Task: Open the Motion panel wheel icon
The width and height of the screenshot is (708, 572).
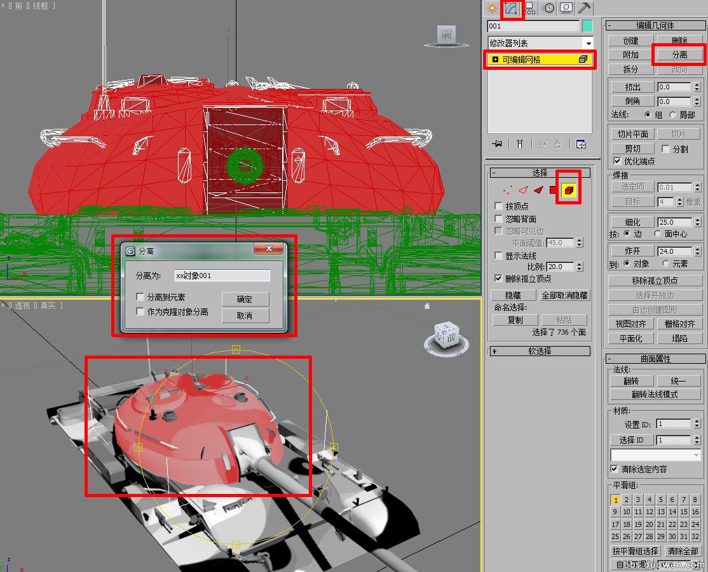Action: tap(548, 8)
